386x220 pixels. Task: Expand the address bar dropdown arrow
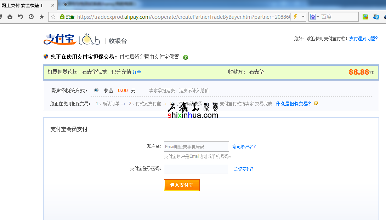[x=303, y=17]
